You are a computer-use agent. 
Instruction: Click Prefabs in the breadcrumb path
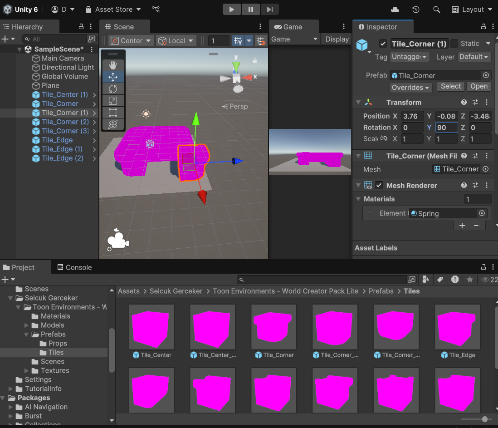click(381, 291)
